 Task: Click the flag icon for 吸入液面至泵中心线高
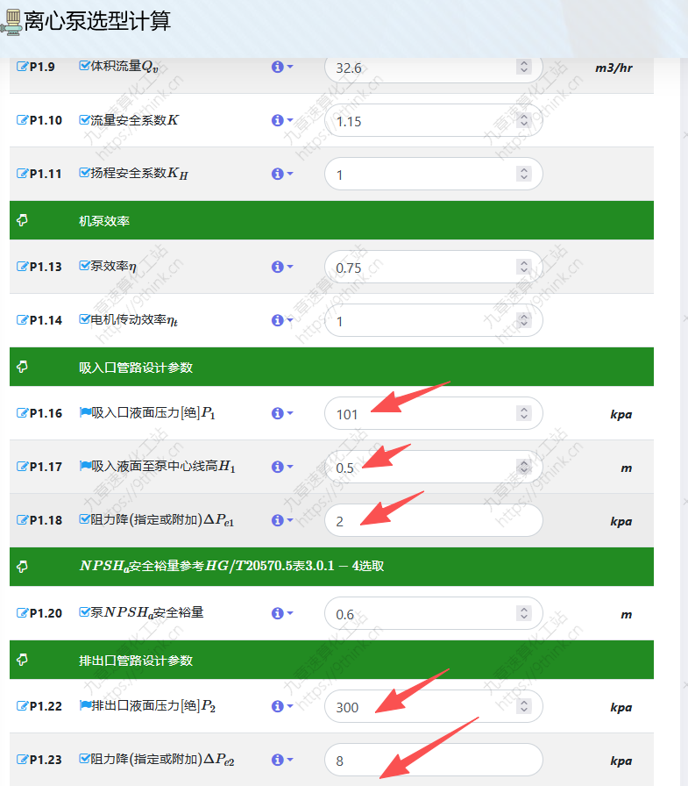coord(85,466)
